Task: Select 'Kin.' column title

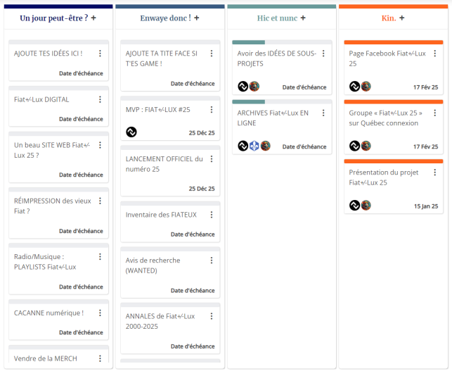Action: coord(389,18)
